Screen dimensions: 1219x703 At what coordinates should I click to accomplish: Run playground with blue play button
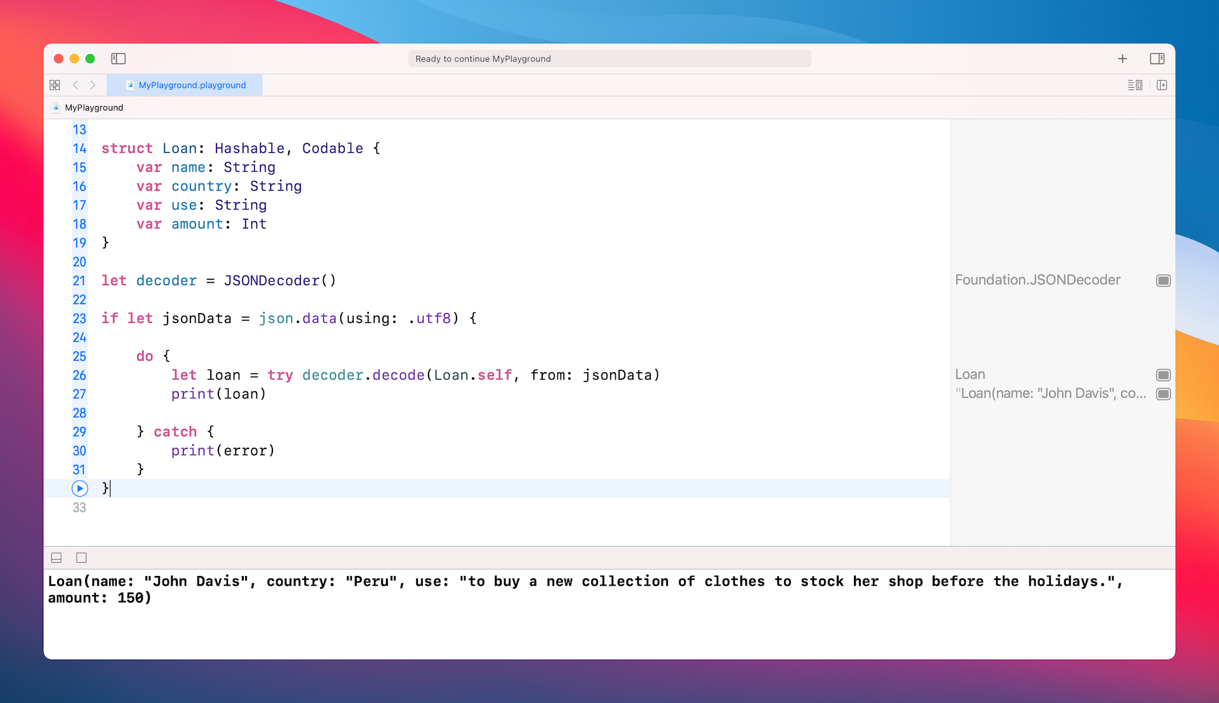tap(79, 488)
